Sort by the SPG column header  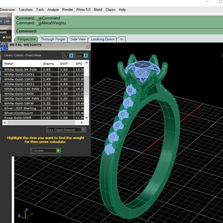(x=79, y=64)
